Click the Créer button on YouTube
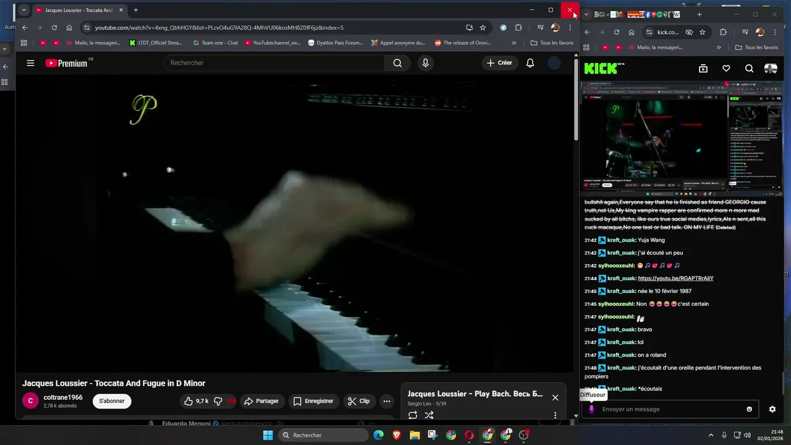This screenshot has height=445, width=791. coord(499,63)
